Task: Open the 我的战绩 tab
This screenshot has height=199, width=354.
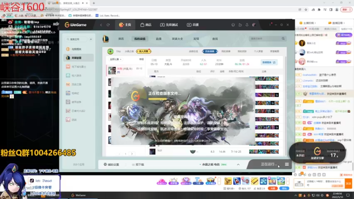Action: pos(140,39)
